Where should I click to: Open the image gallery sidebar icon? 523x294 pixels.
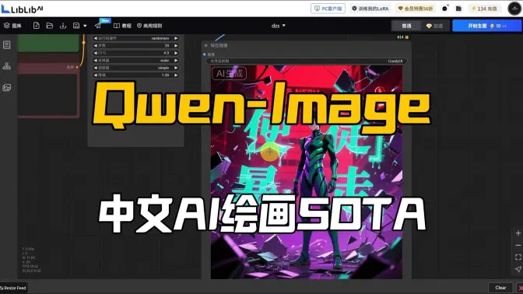(x=7, y=88)
